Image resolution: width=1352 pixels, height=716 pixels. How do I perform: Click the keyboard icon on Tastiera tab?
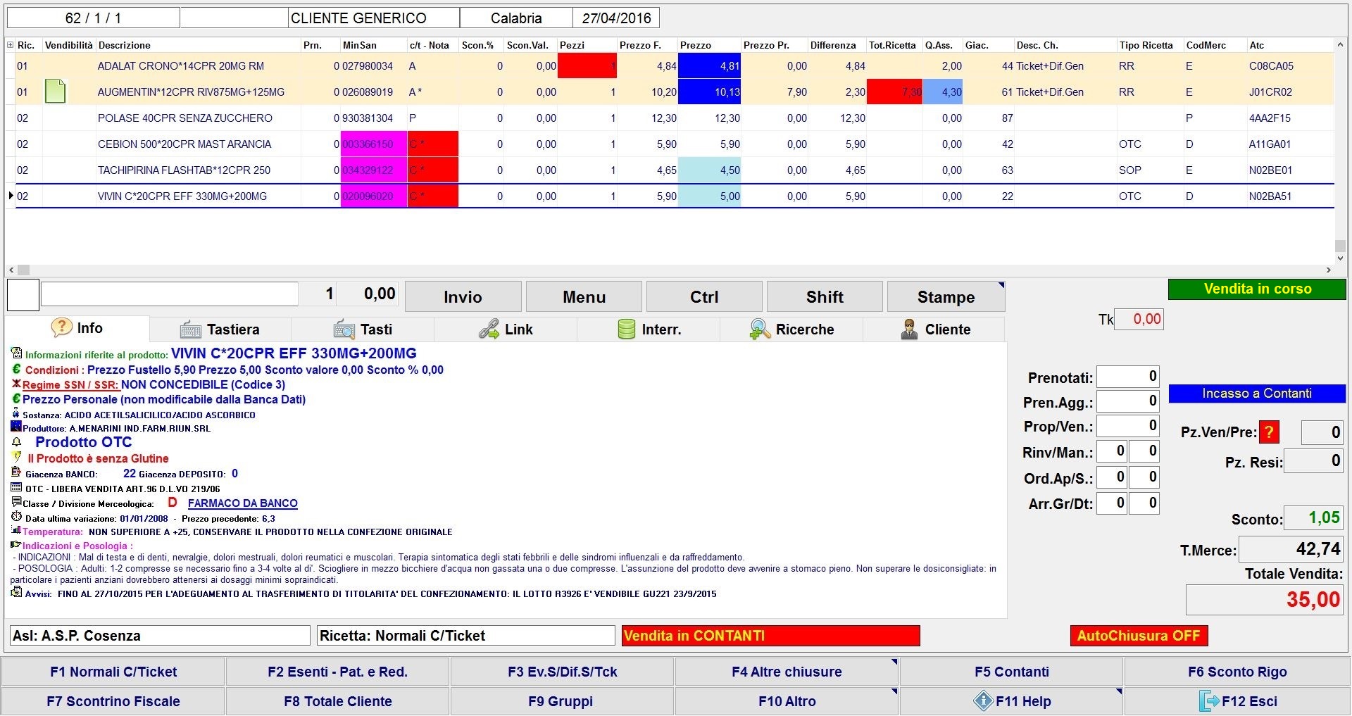point(190,329)
